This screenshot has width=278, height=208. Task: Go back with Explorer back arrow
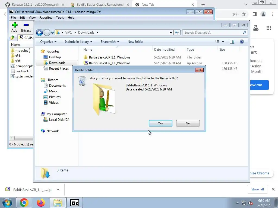pyautogui.click(x=39, y=32)
